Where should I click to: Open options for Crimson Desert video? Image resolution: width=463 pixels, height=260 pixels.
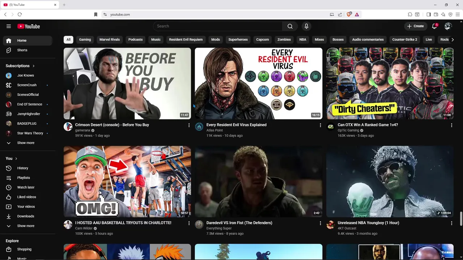click(189, 125)
